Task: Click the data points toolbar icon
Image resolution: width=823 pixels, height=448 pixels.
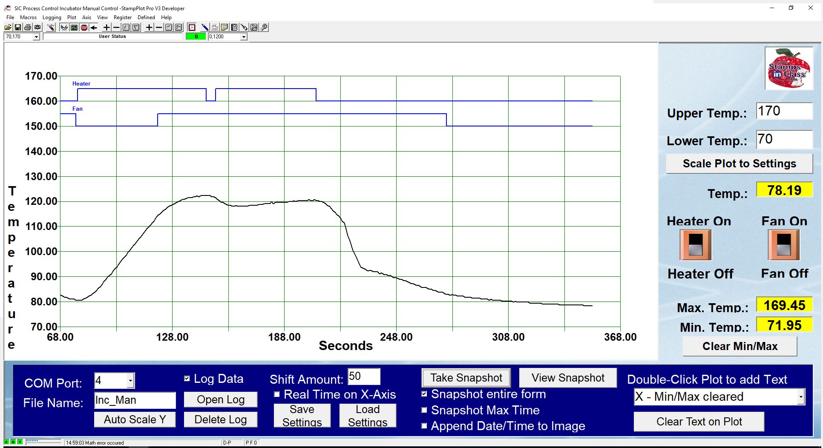Action: click(215, 27)
